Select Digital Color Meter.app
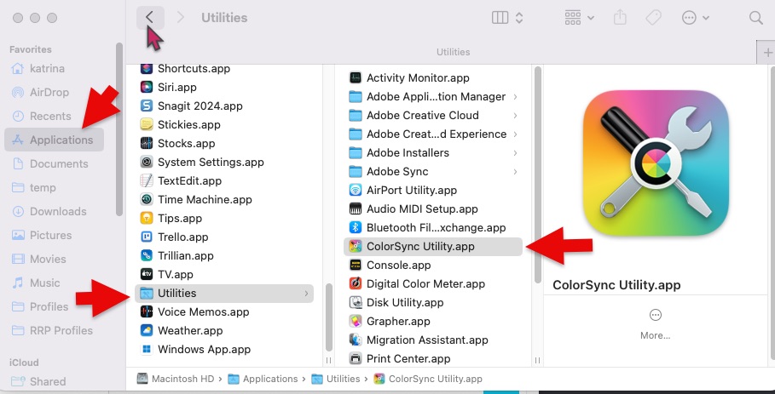The image size is (775, 394). coord(425,283)
